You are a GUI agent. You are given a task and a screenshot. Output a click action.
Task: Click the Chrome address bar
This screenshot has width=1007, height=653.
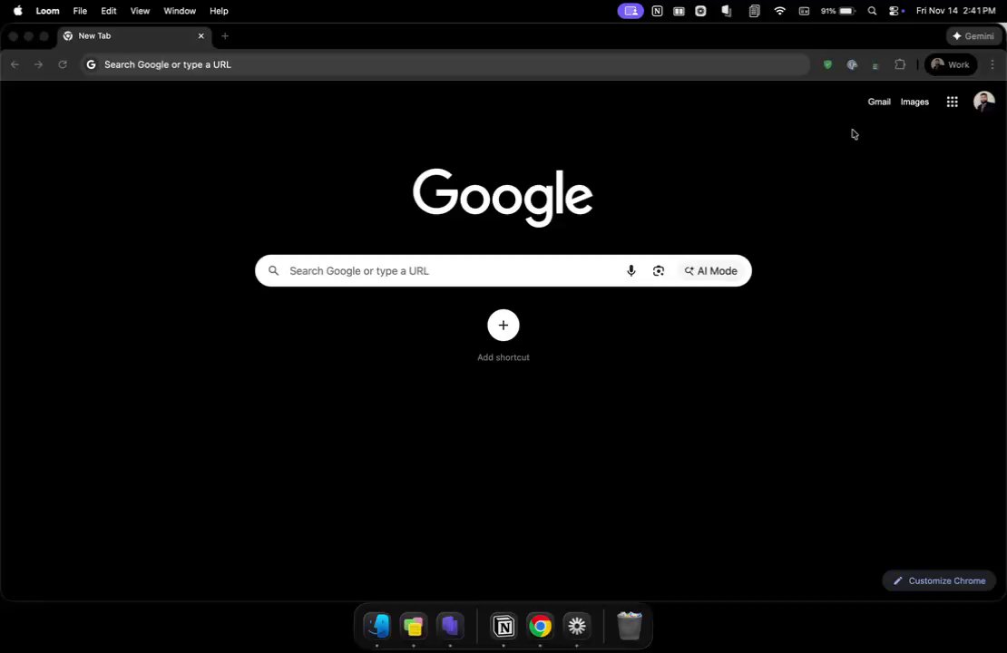[x=445, y=64]
